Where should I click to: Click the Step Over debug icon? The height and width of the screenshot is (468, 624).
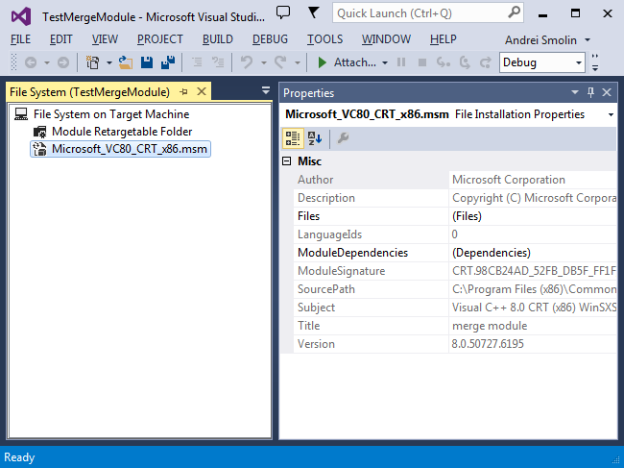(465, 62)
